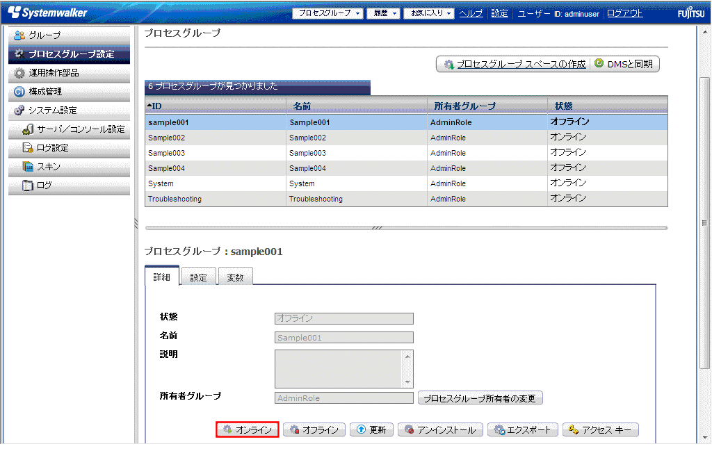
Task: Open the Access Key (アクセス キー) button
Action: tap(600, 430)
